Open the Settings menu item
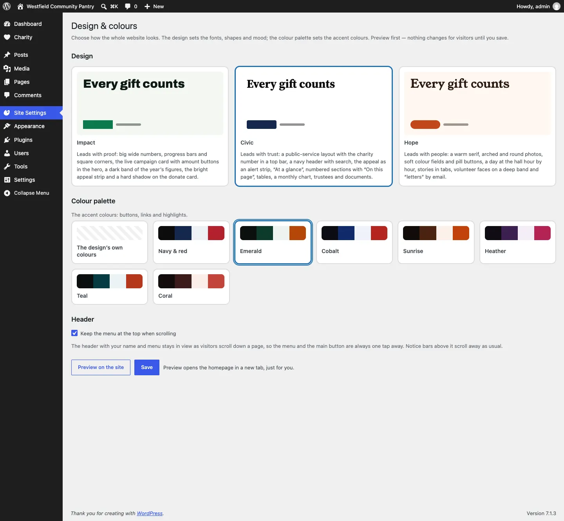 (31, 180)
